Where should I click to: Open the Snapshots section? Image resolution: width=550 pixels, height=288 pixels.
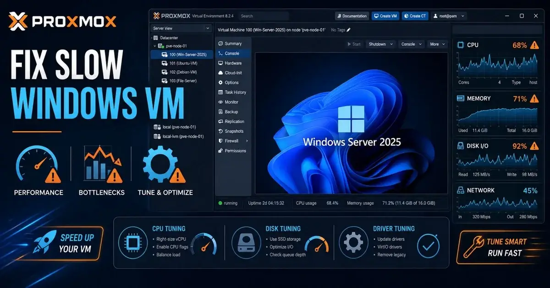point(233,131)
